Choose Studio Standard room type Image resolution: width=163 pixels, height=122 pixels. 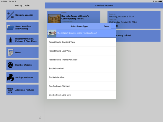81,69
